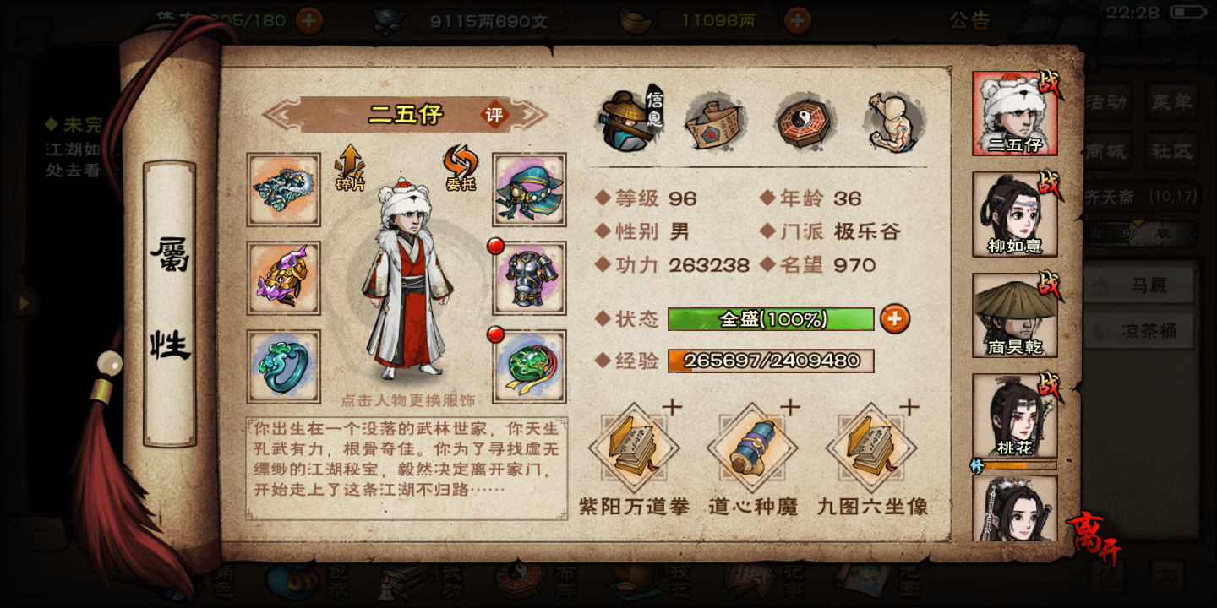Screen dimensions: 1217x608
Task: Open the green jade pendant slot
Action: pyautogui.click(x=530, y=366)
